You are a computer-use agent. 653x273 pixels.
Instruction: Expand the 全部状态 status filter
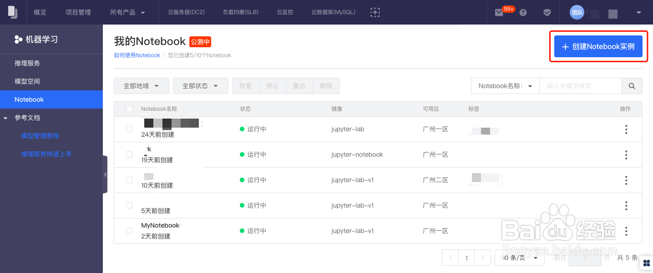[x=200, y=86]
